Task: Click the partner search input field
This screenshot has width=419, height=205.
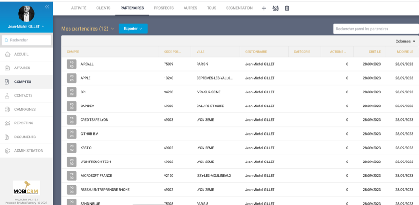Action: [x=375, y=29]
